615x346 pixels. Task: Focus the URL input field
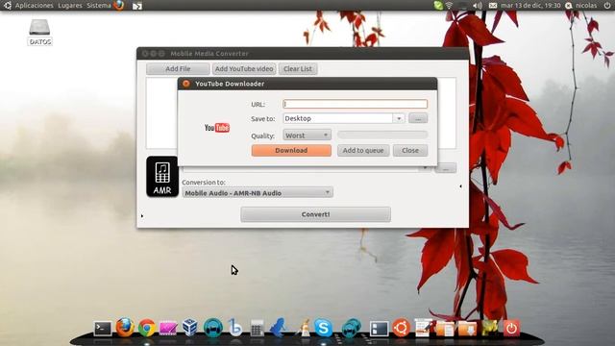(355, 104)
